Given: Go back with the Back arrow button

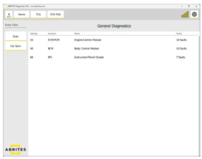Looking at the screenshot, I should coord(9,14).
